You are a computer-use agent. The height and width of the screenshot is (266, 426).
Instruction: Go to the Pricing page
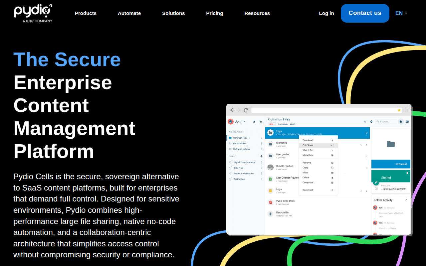coord(215,13)
